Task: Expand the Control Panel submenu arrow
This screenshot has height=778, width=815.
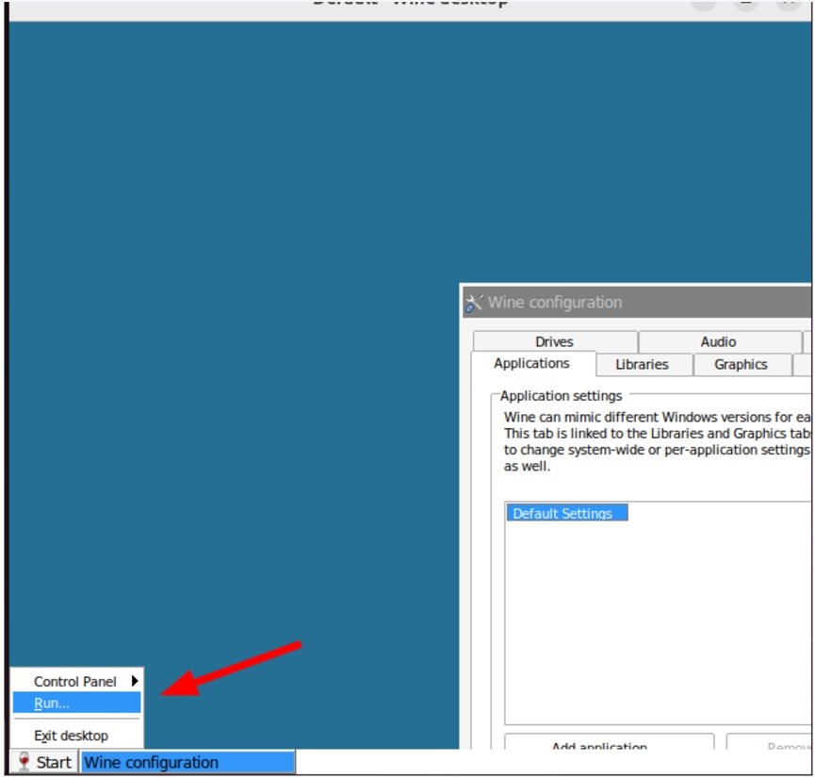Action: pyautogui.click(x=135, y=681)
